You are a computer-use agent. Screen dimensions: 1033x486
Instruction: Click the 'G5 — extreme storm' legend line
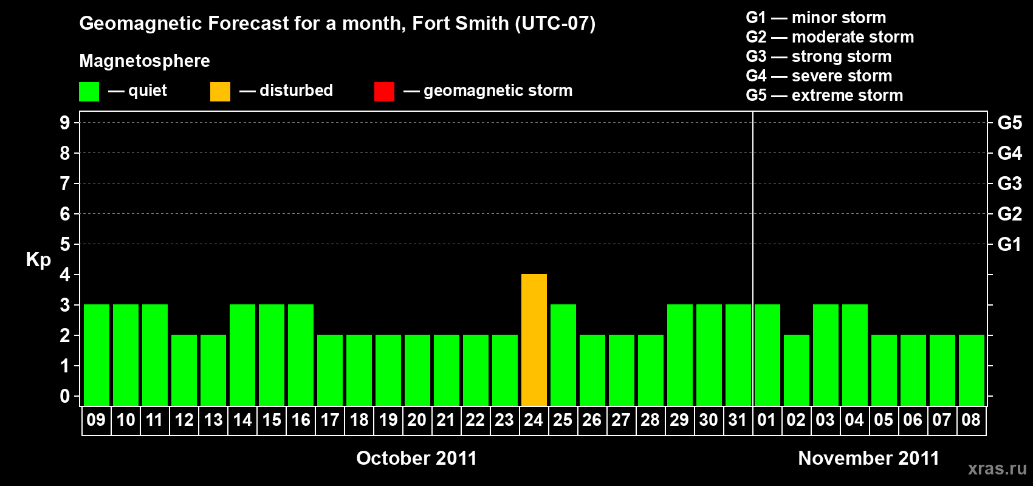(825, 95)
